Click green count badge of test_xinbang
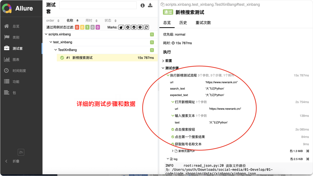This screenshot has height=176, width=313. 152,42
